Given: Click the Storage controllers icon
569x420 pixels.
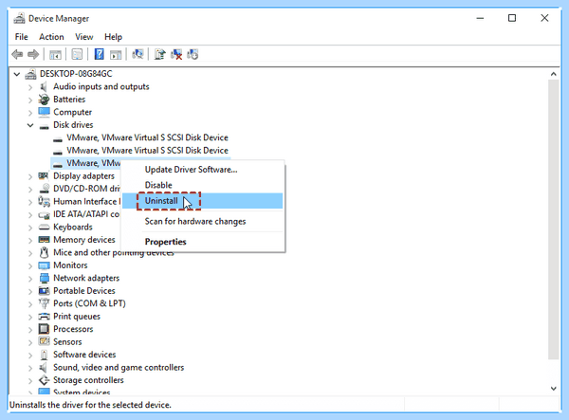Looking at the screenshot, I should (x=44, y=380).
